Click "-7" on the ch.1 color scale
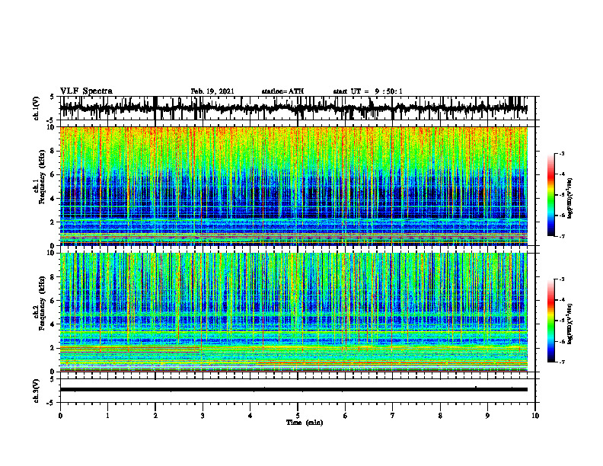603x466 pixels. 561,236
